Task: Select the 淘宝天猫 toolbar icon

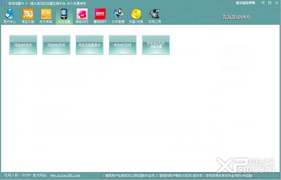Action: pos(28,16)
